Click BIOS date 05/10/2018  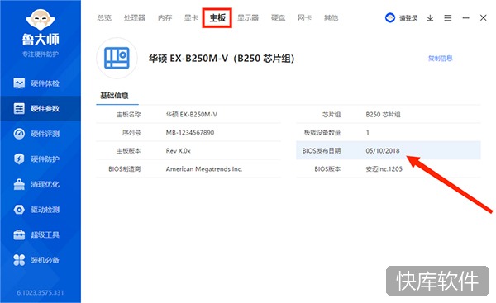coord(383,151)
